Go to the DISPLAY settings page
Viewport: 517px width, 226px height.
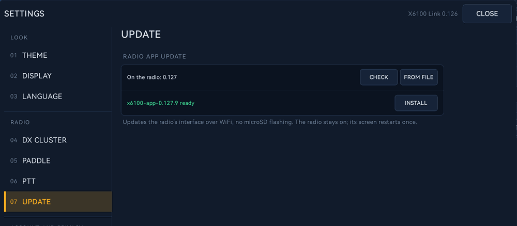(58, 76)
